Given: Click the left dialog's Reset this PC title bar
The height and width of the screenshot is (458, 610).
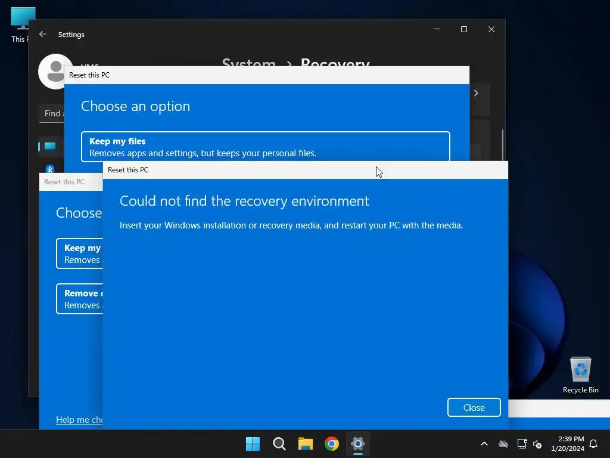Looking at the screenshot, I should (71, 182).
